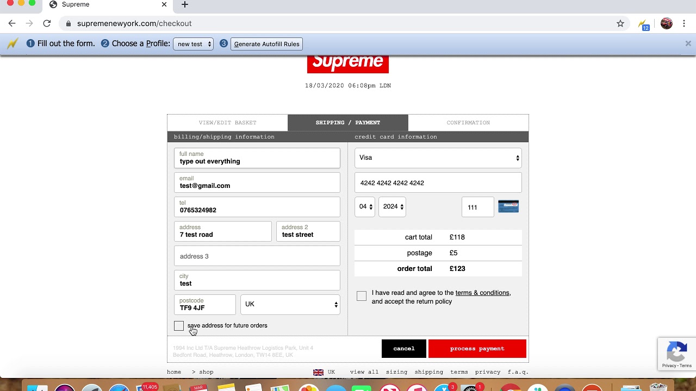Image resolution: width=696 pixels, height=391 pixels.
Task: Open privacy footer link
Action: 488,372
